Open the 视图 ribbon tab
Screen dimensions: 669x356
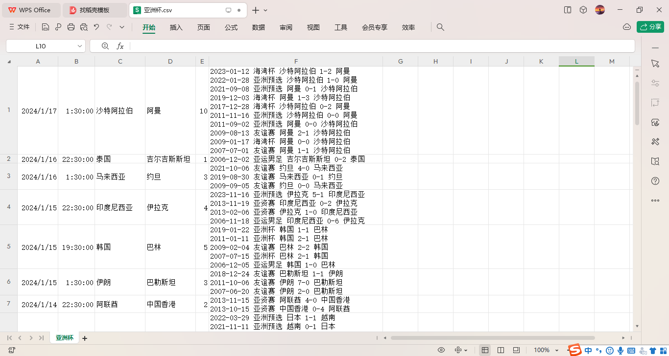point(313,27)
